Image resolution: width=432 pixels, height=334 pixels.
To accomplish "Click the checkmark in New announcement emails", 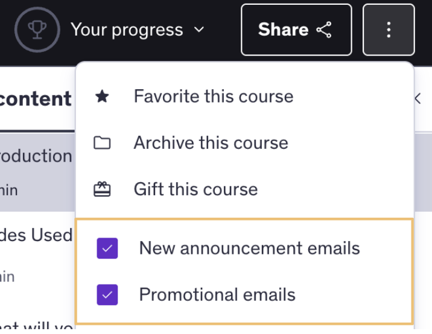I will pyautogui.click(x=107, y=248).
